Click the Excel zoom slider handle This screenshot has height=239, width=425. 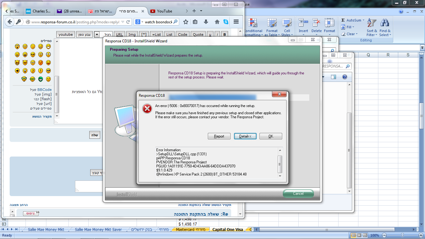point(402,235)
